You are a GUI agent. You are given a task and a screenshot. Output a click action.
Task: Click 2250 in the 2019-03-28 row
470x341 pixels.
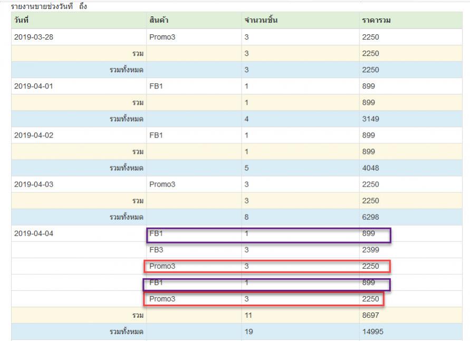pos(370,37)
